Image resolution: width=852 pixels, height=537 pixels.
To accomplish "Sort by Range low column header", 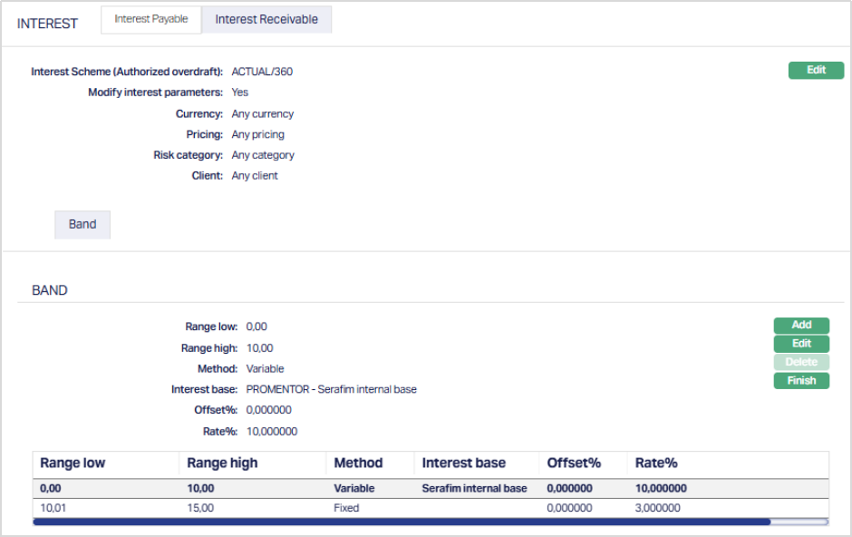I will (73, 463).
